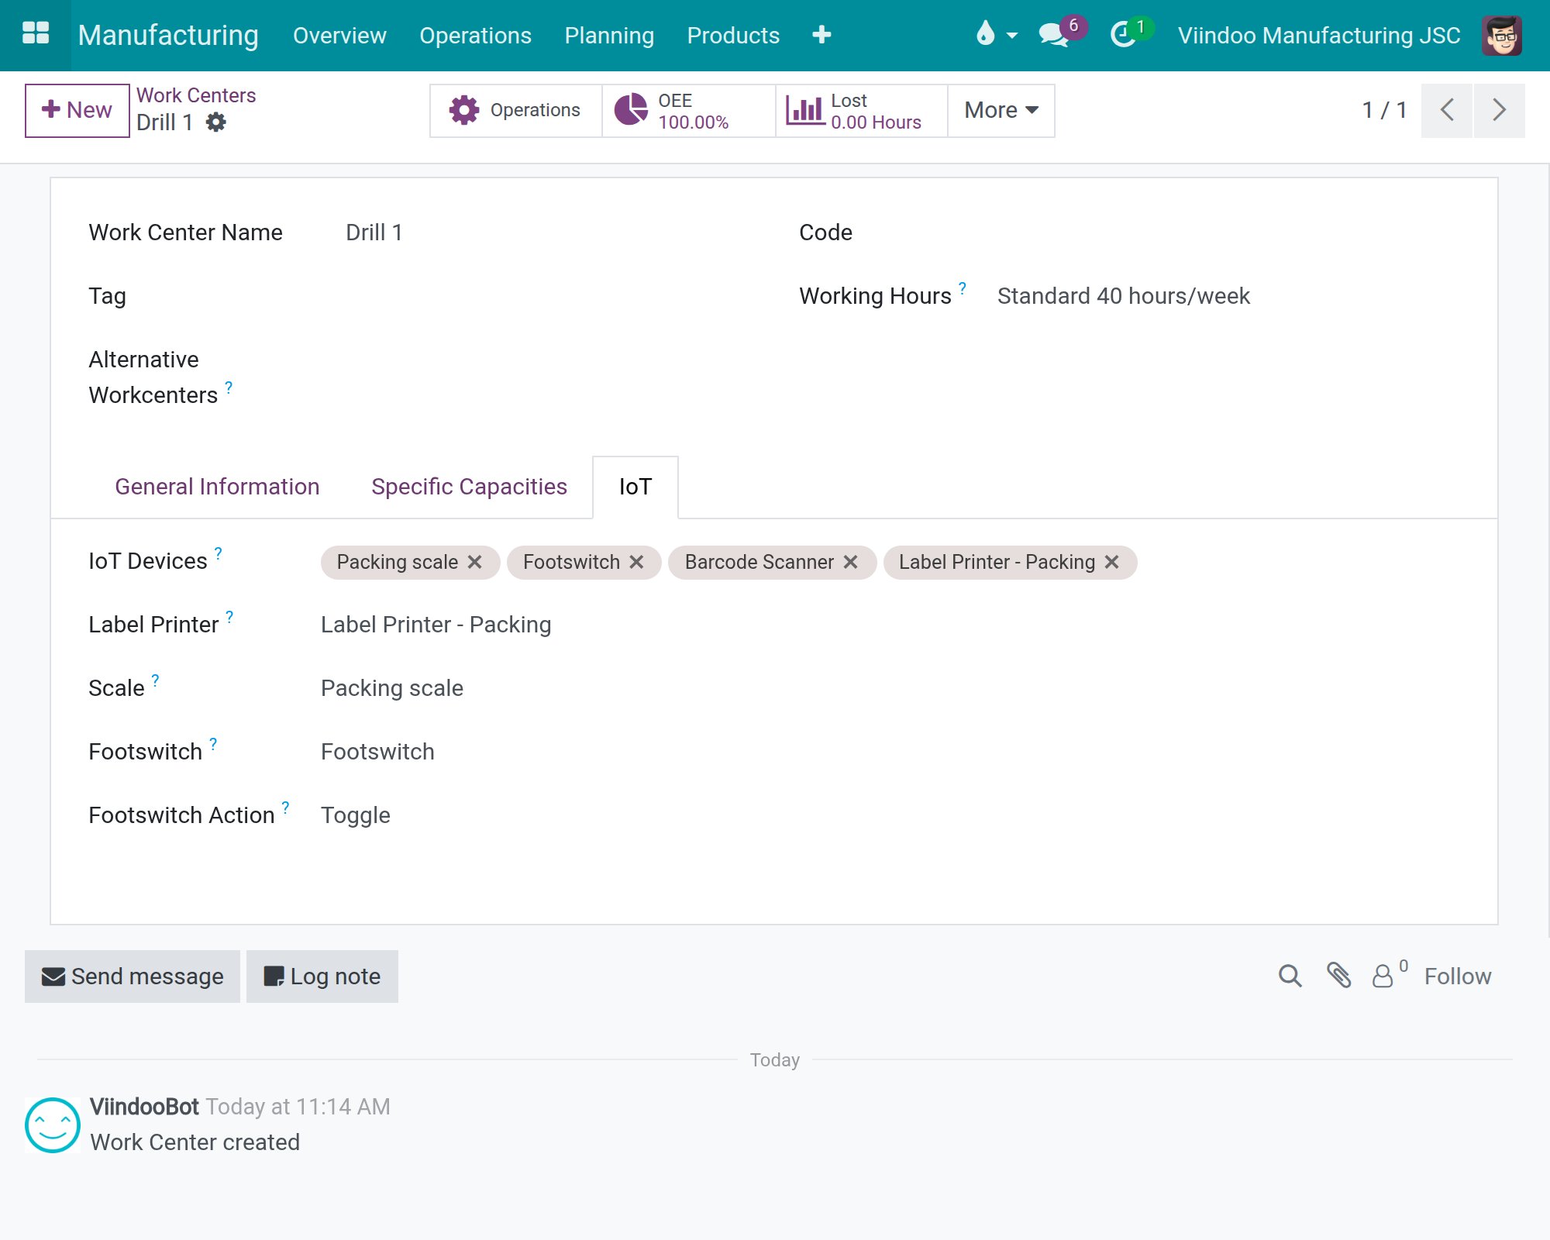Add a new menu shortcut with the plus icon
1550x1240 pixels.
tap(821, 35)
